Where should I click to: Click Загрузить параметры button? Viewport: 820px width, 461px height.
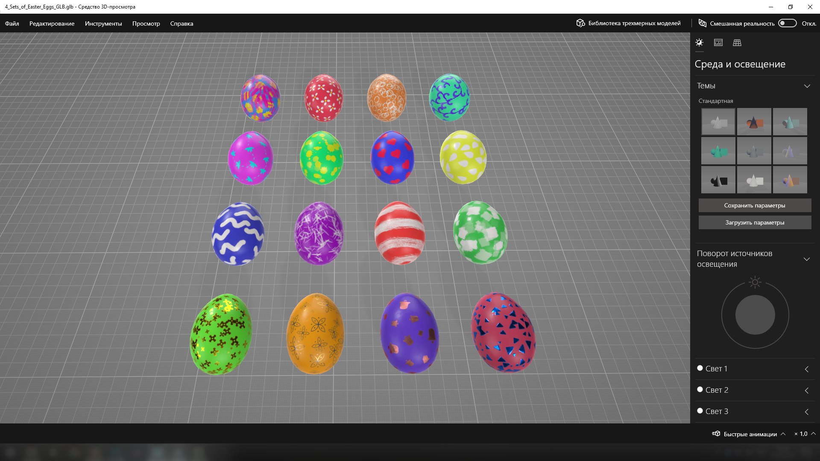coord(755,222)
